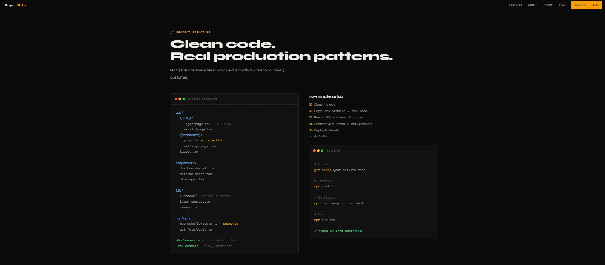The width and height of the screenshot is (605, 265).
Task: Click the checkmark beside You're live
Action: [x=310, y=137]
